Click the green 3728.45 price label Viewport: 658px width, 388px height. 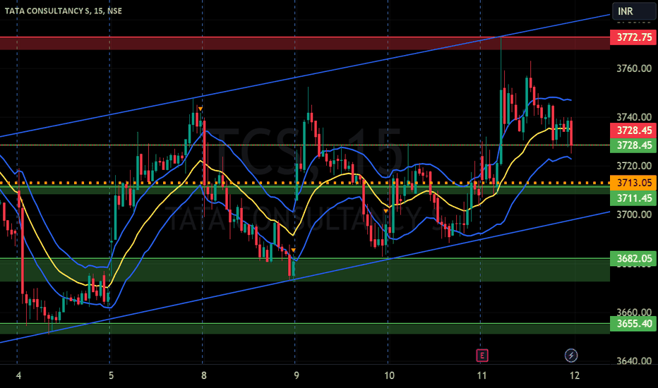[x=633, y=145]
